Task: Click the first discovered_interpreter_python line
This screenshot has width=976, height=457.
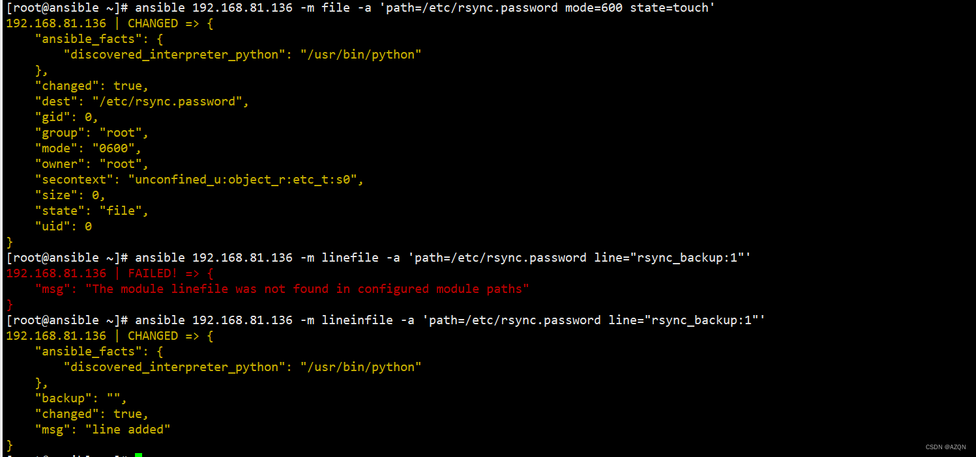Action: [243, 55]
